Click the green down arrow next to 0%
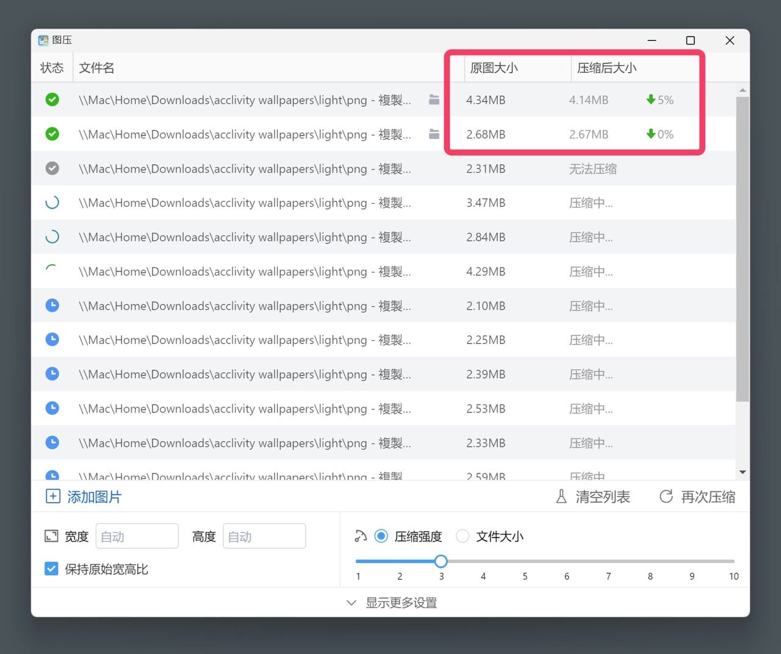This screenshot has width=781, height=654. click(x=650, y=134)
